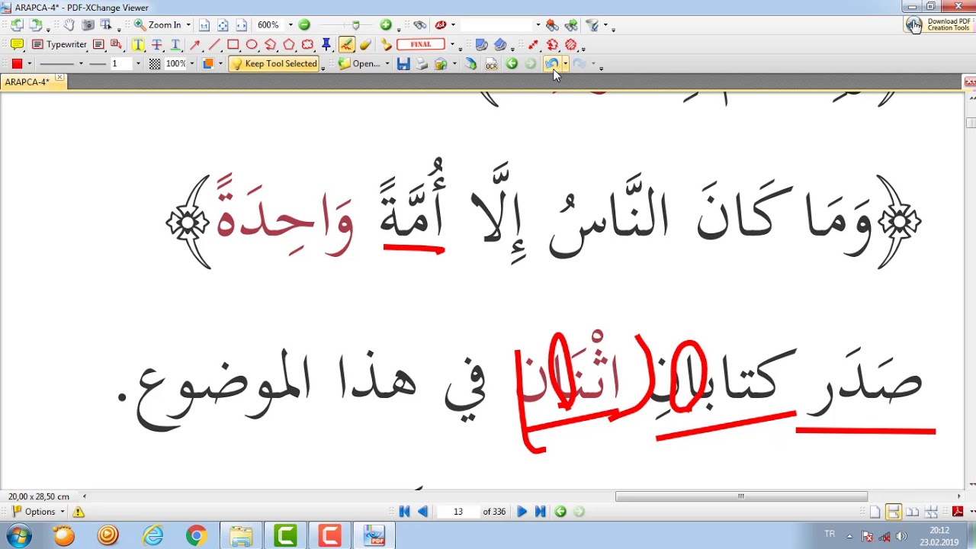Select continuous page layout icon
Image resolution: width=976 pixels, height=549 pixels.
tap(893, 512)
